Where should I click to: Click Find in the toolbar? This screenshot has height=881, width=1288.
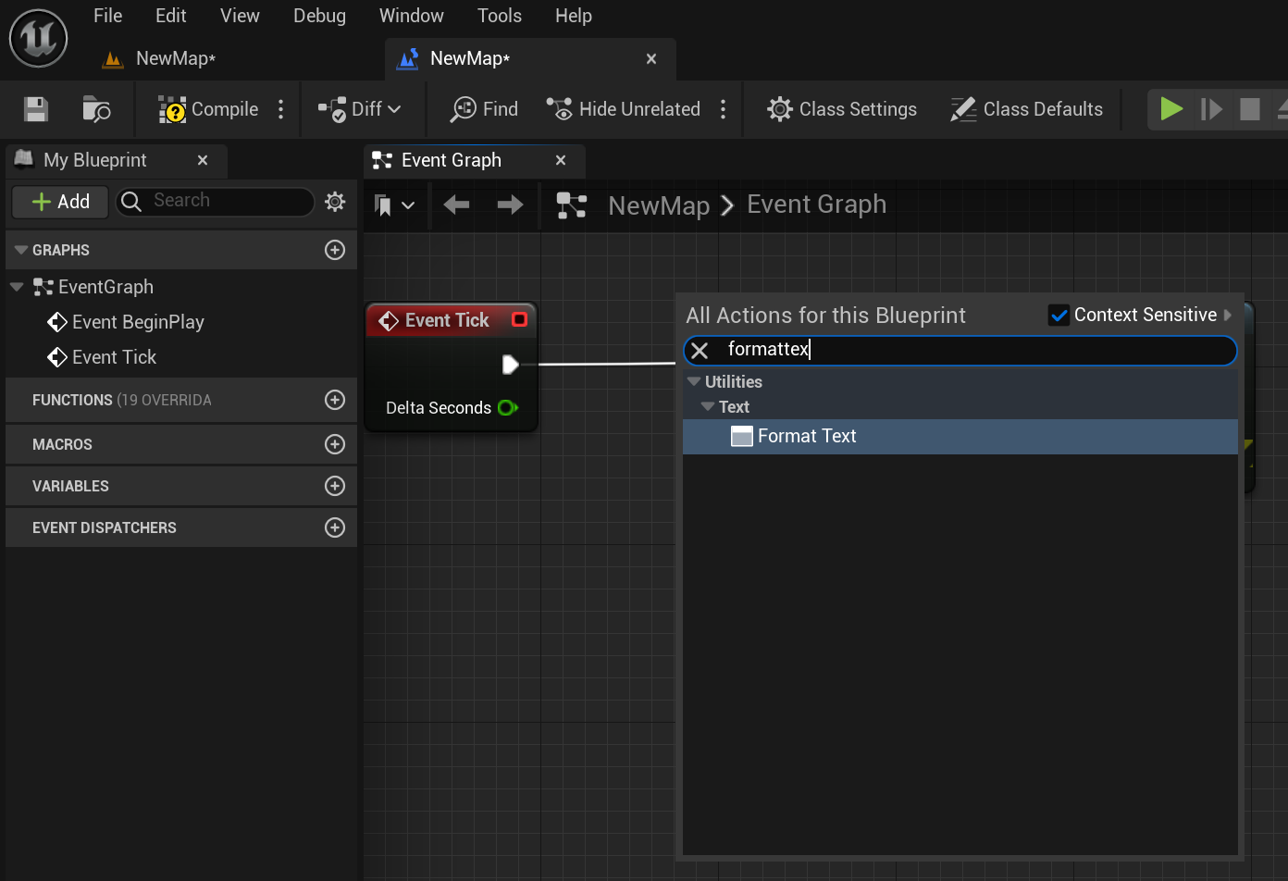click(484, 109)
